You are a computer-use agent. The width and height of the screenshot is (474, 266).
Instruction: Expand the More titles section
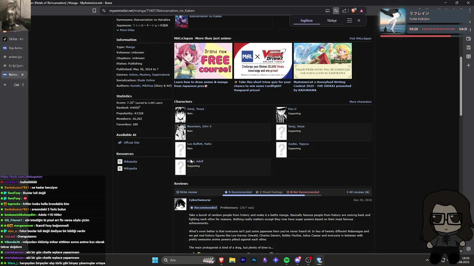pos(126,30)
